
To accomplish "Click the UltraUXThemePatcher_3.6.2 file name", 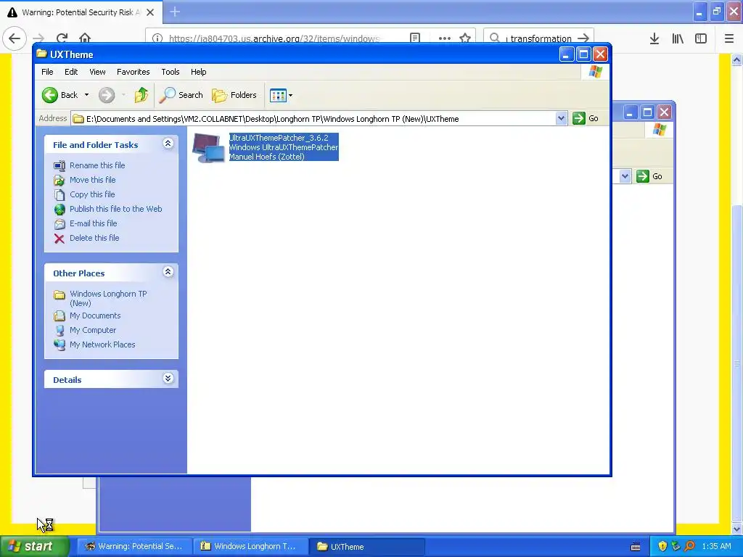I will (x=279, y=138).
